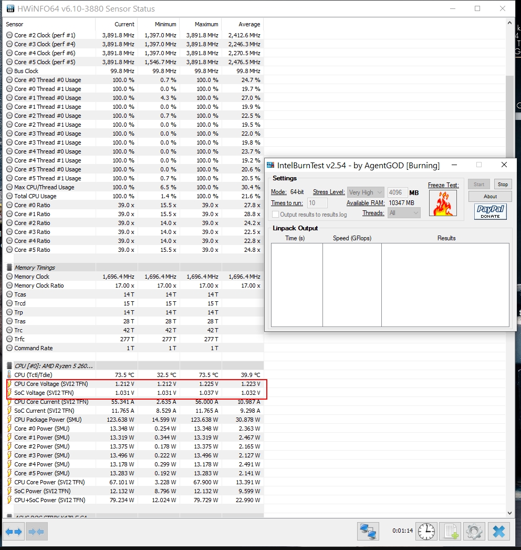Click the SoC Current lightning icon
The image size is (521, 550).
(x=9, y=410)
